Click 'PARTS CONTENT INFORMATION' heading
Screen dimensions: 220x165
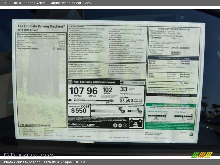[x=174, y=29]
